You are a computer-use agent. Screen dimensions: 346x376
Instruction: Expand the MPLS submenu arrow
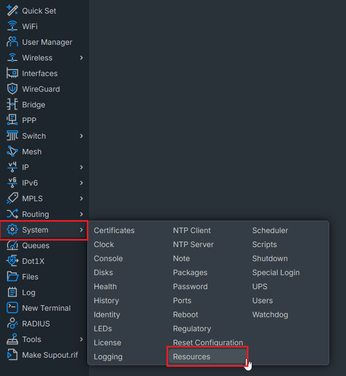(x=81, y=199)
